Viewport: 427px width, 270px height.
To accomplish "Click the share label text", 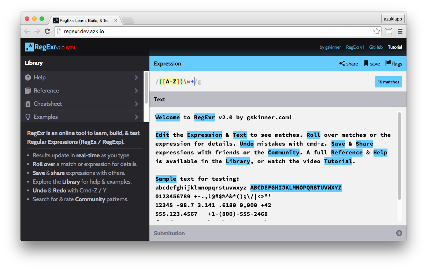I will tap(352, 64).
